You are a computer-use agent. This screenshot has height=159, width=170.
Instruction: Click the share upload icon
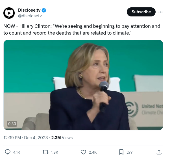(x=159, y=152)
